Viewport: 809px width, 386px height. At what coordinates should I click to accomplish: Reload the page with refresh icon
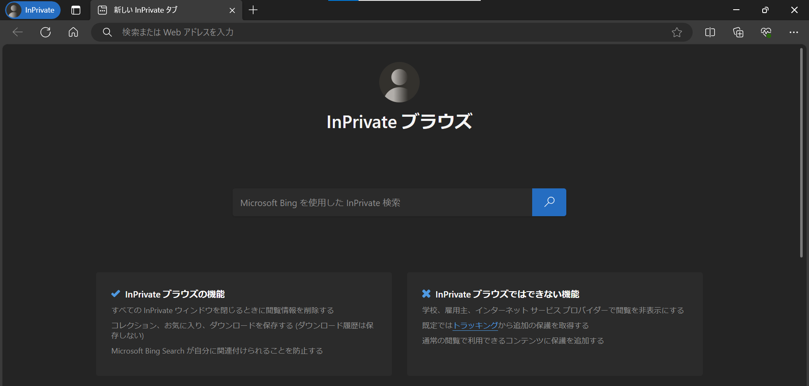point(46,32)
